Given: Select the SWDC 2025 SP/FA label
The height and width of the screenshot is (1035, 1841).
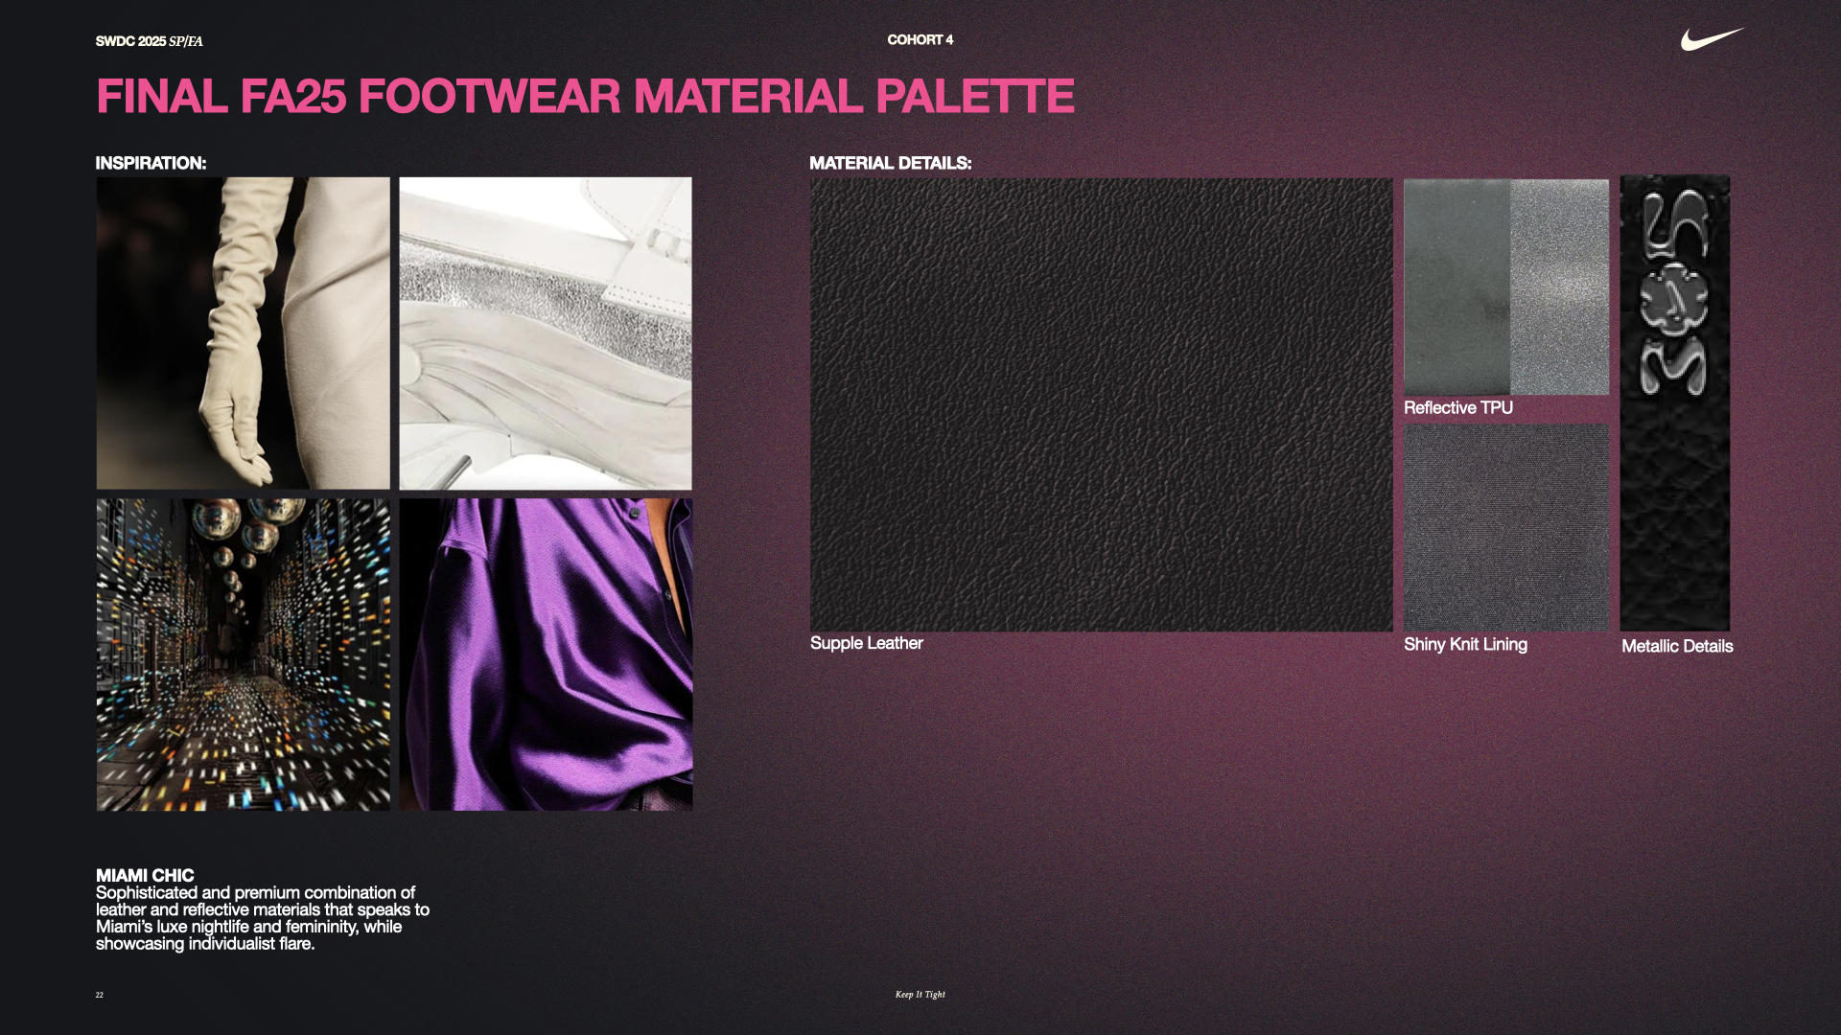Looking at the screenshot, I should tap(148, 41).
